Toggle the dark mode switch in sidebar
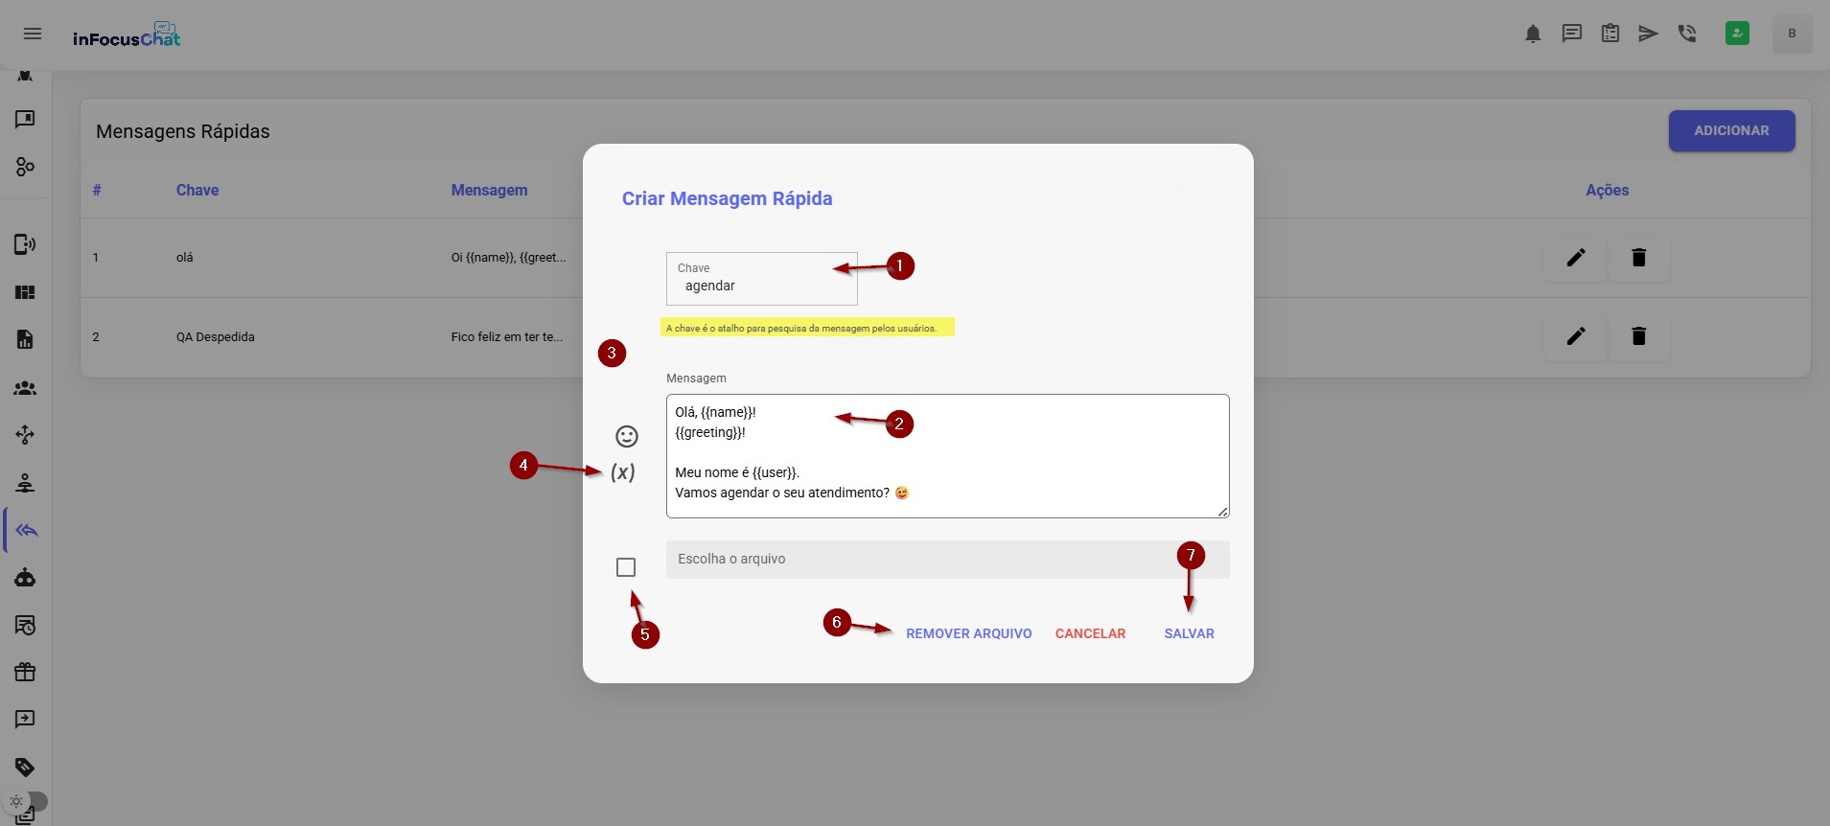This screenshot has width=1830, height=826. pyautogui.click(x=27, y=801)
